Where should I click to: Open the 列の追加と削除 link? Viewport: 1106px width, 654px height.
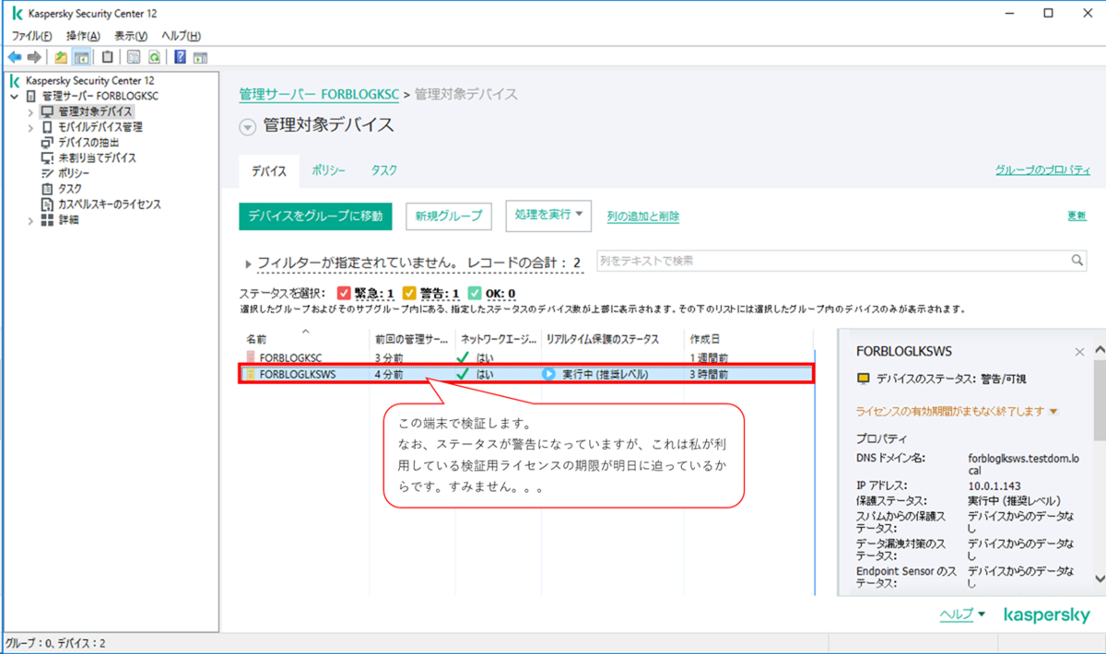(643, 216)
